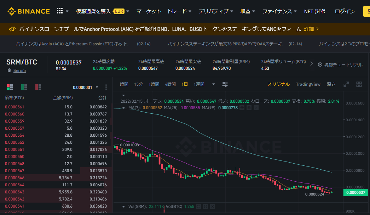Click the 0.0001098 high marker label
This screenshot has height=215, width=370.
click(x=129, y=145)
